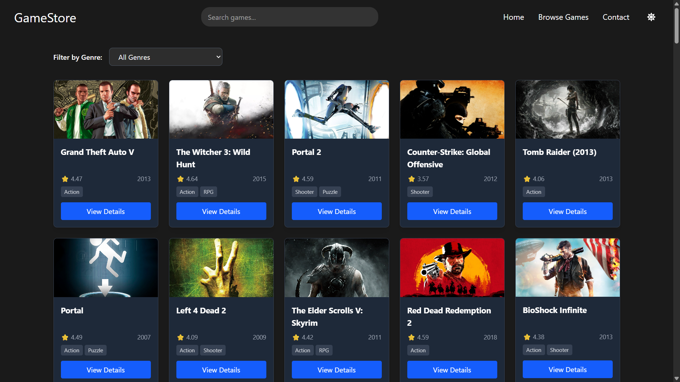Select the RPG tag on The Witcher 3

click(x=208, y=191)
